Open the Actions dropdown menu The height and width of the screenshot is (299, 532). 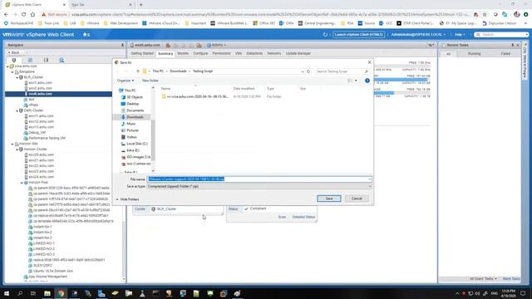pos(216,45)
